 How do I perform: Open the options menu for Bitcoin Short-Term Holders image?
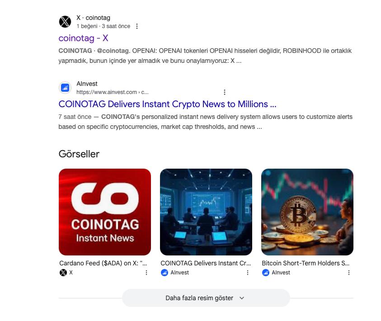coord(348,273)
